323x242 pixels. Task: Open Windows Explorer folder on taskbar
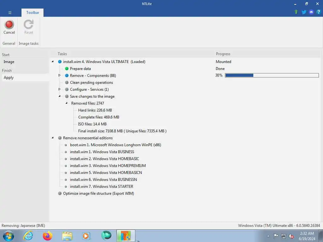click(67, 236)
